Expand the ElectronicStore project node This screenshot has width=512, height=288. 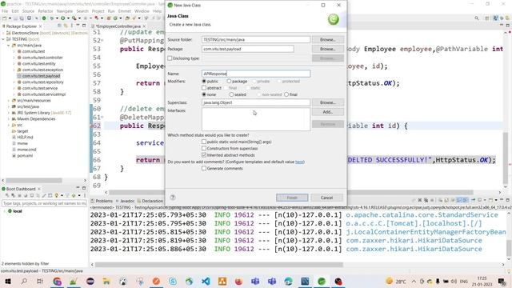3,33
